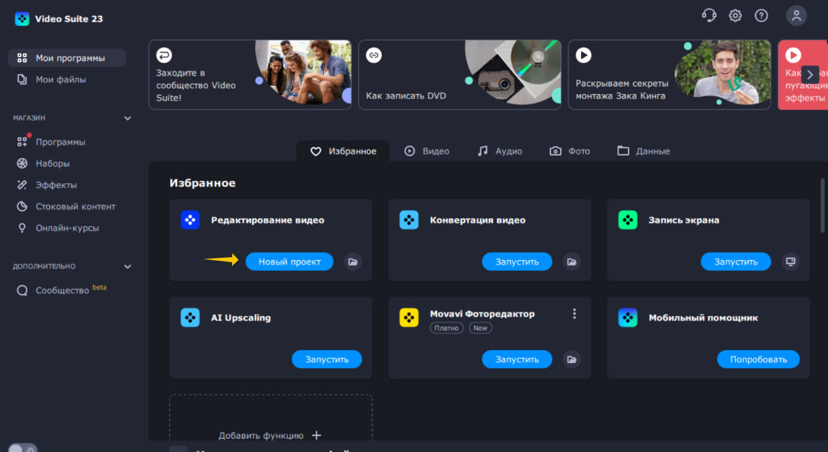The height and width of the screenshot is (452, 828).
Task: Click AI Upscaling app icon
Action: [190, 317]
